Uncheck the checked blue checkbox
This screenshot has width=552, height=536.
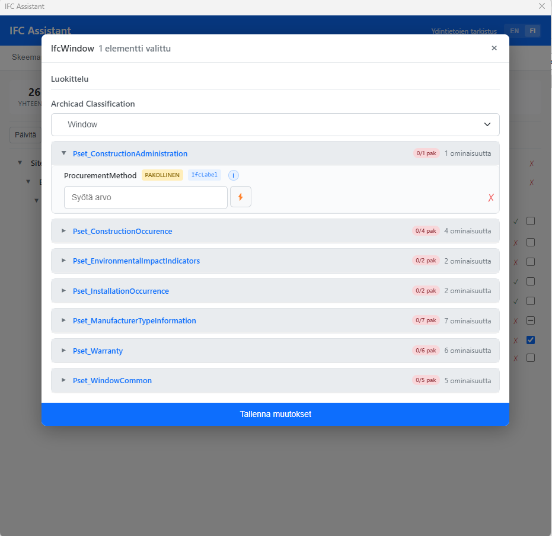click(x=531, y=340)
